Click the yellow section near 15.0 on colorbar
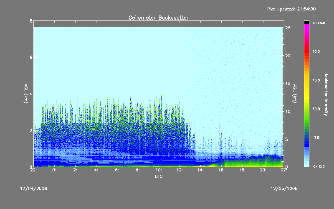Viewport: 334px width, 209px height. pos(306,80)
